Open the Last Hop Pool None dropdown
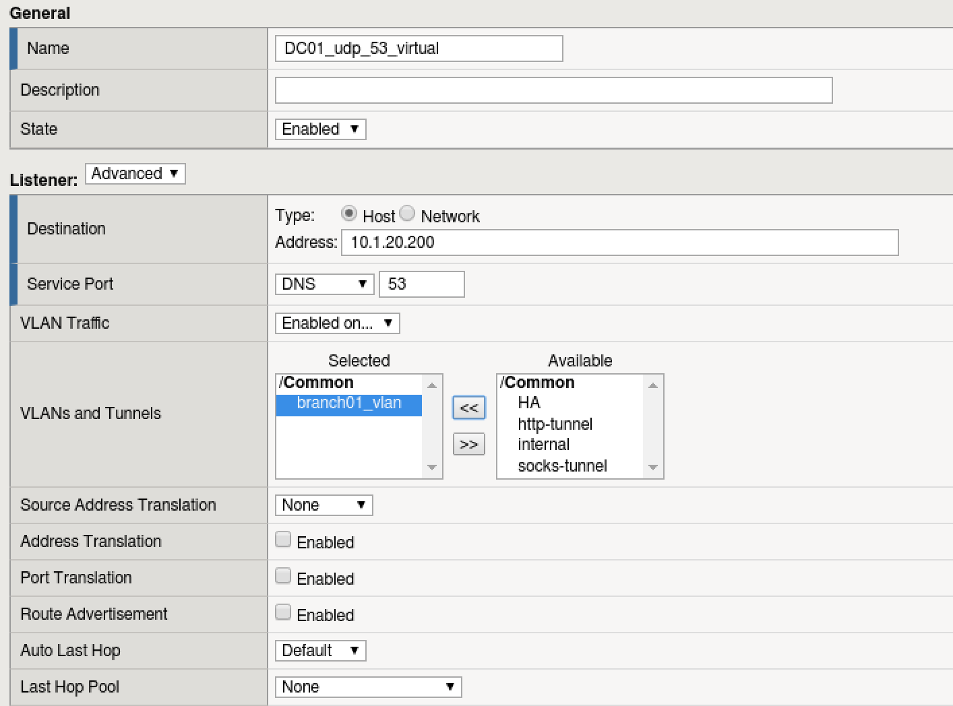Screen dimensions: 953x706 point(368,687)
